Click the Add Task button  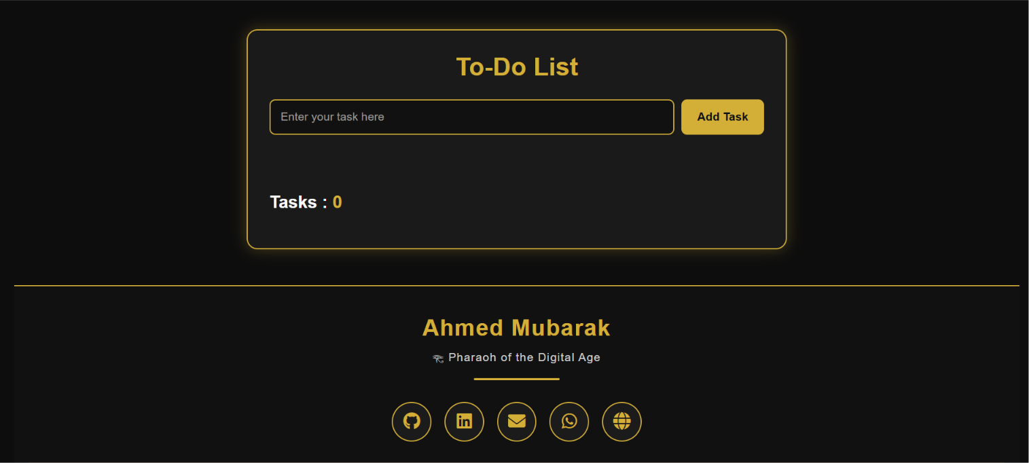pos(723,117)
